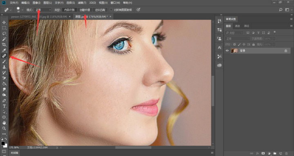Toggle type layer filter icon
Image resolution: width=294 pixels, height=156 pixels.
[258, 33]
